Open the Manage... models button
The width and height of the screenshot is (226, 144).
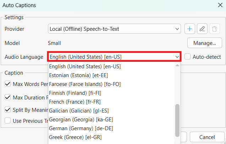205,43
